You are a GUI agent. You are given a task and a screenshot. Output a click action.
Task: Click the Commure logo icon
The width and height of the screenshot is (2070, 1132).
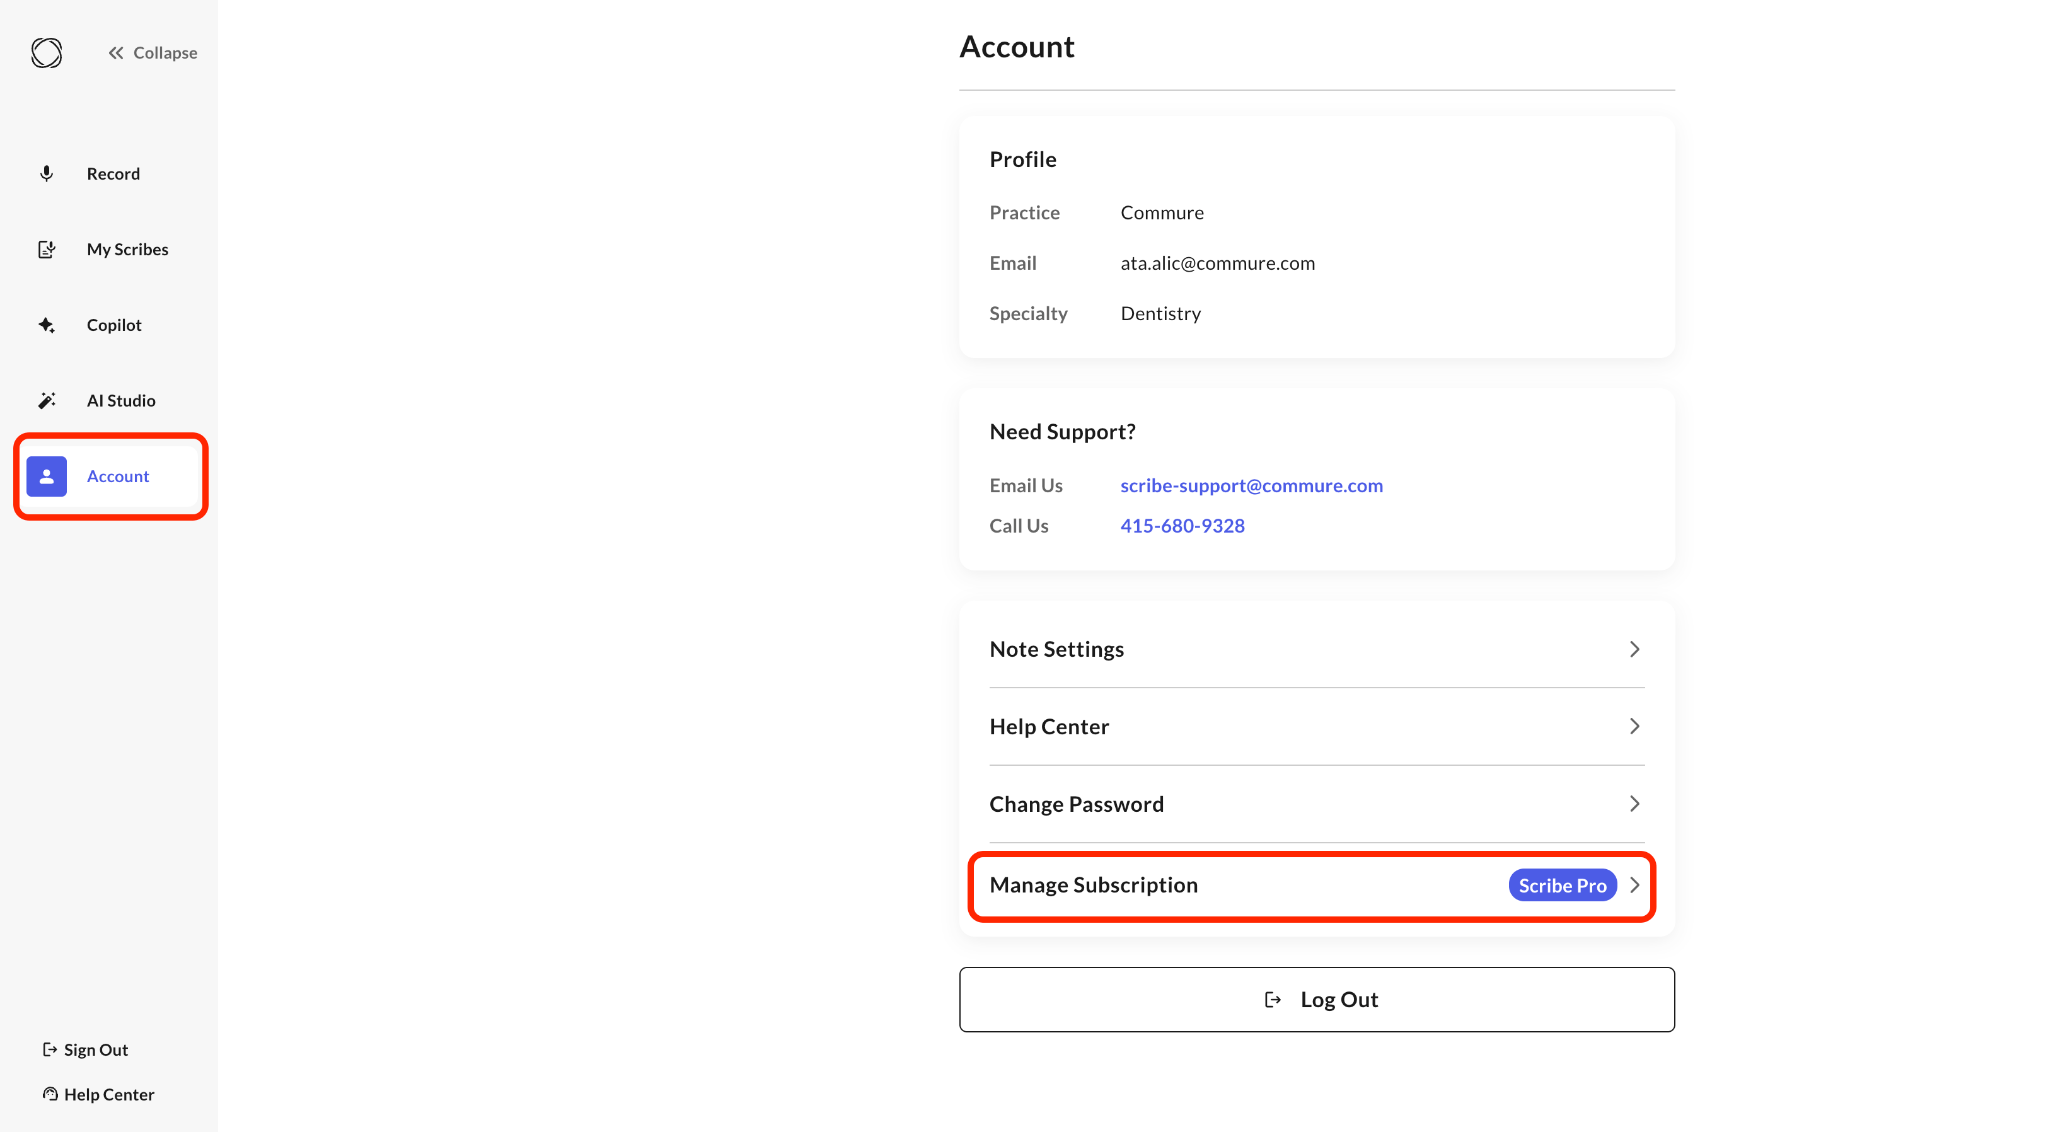[47, 53]
